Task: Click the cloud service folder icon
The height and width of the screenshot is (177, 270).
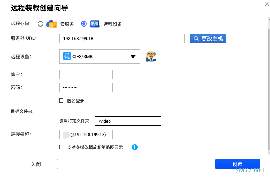Action: [51, 24]
